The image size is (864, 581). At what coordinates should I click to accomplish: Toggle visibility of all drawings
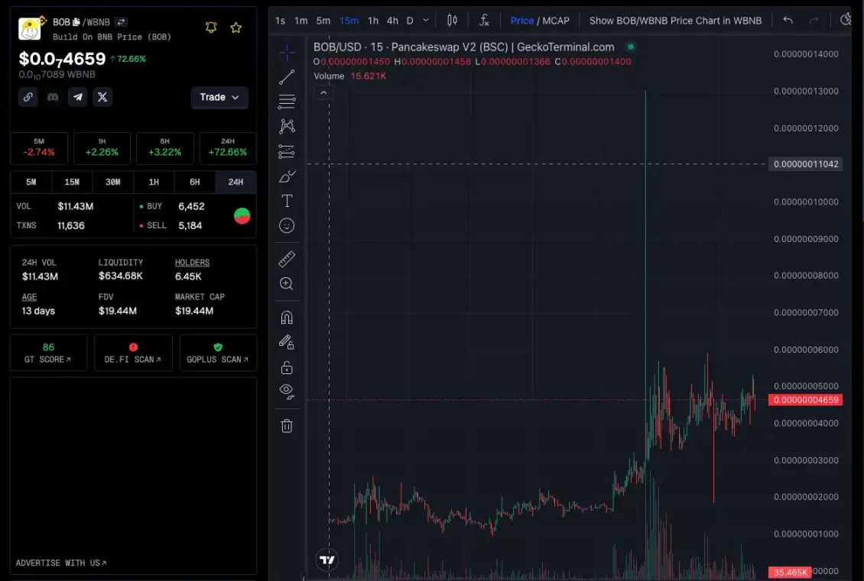pyautogui.click(x=287, y=391)
